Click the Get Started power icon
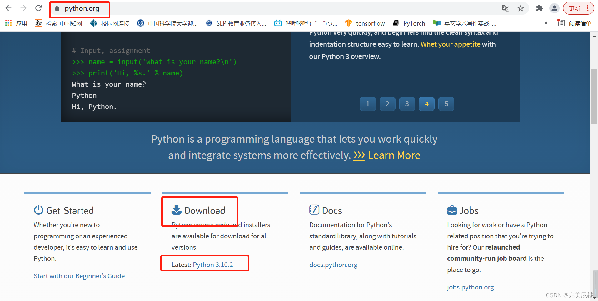Screen dimensions: 598x301 pos(38,210)
